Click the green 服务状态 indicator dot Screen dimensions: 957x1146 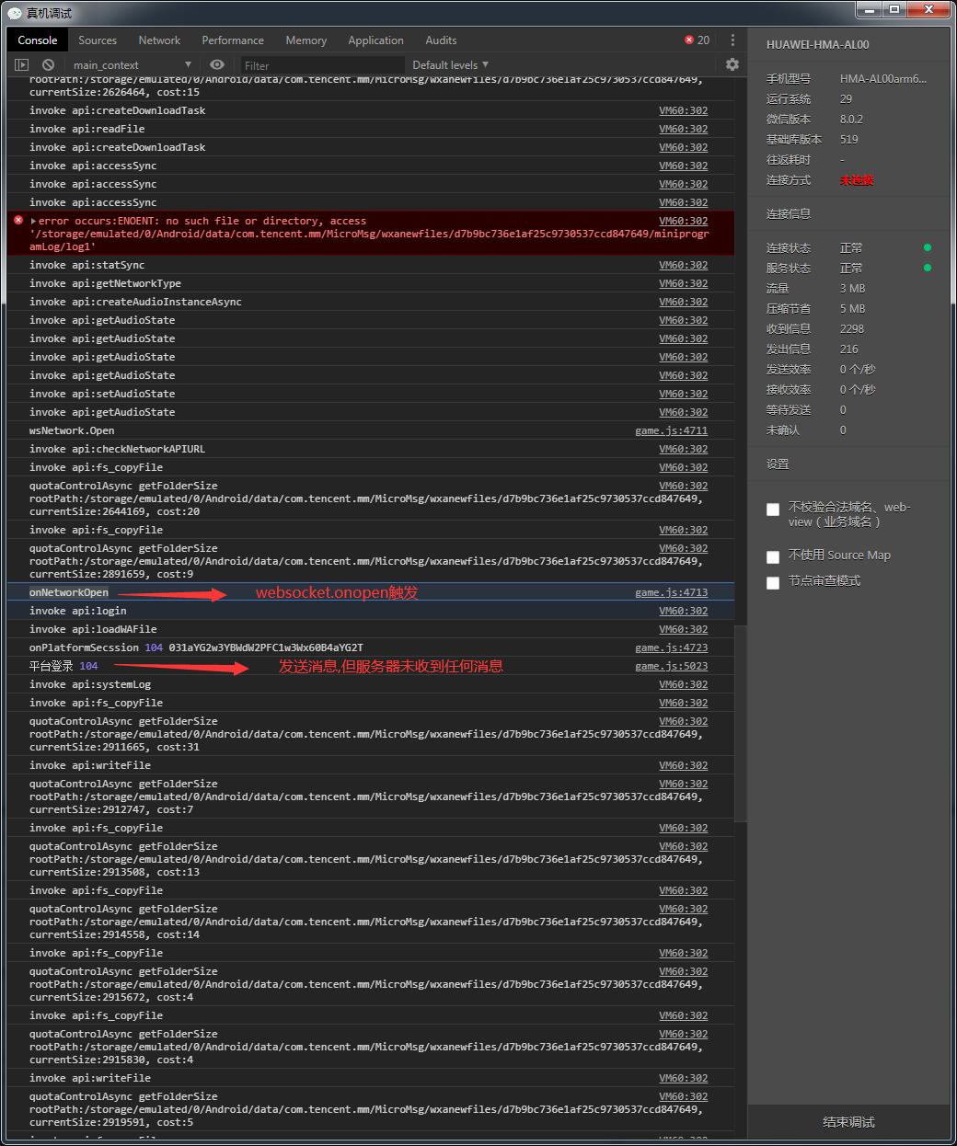point(928,268)
